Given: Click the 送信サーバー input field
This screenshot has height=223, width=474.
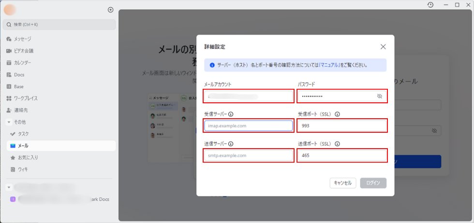Looking at the screenshot, I should click(x=248, y=155).
